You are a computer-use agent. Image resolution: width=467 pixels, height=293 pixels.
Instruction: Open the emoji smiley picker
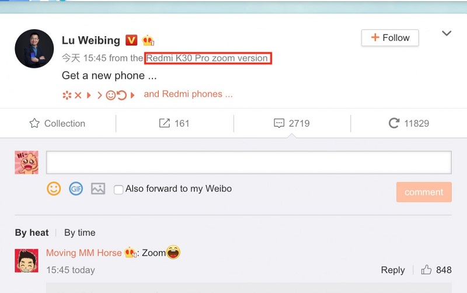click(x=54, y=189)
